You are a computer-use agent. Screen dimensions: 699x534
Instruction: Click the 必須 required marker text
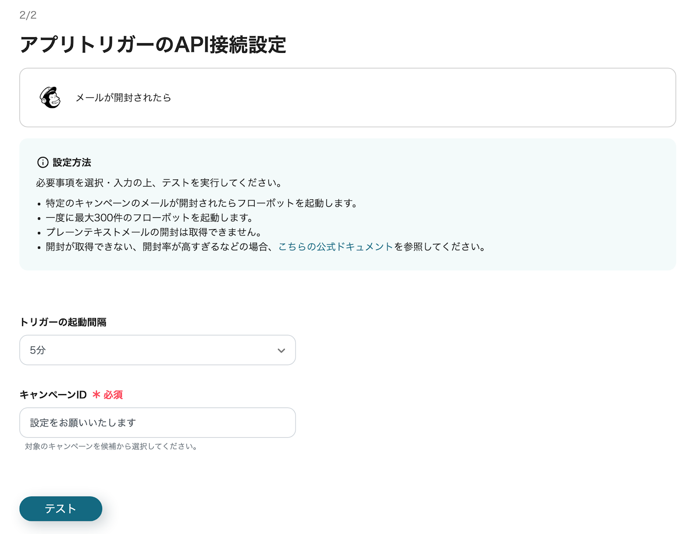(113, 395)
